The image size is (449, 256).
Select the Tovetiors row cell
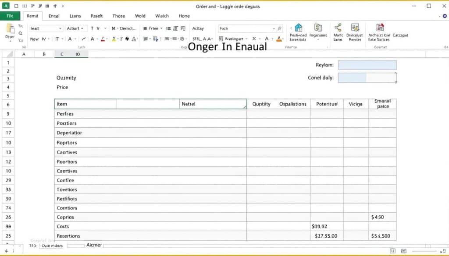point(150,189)
